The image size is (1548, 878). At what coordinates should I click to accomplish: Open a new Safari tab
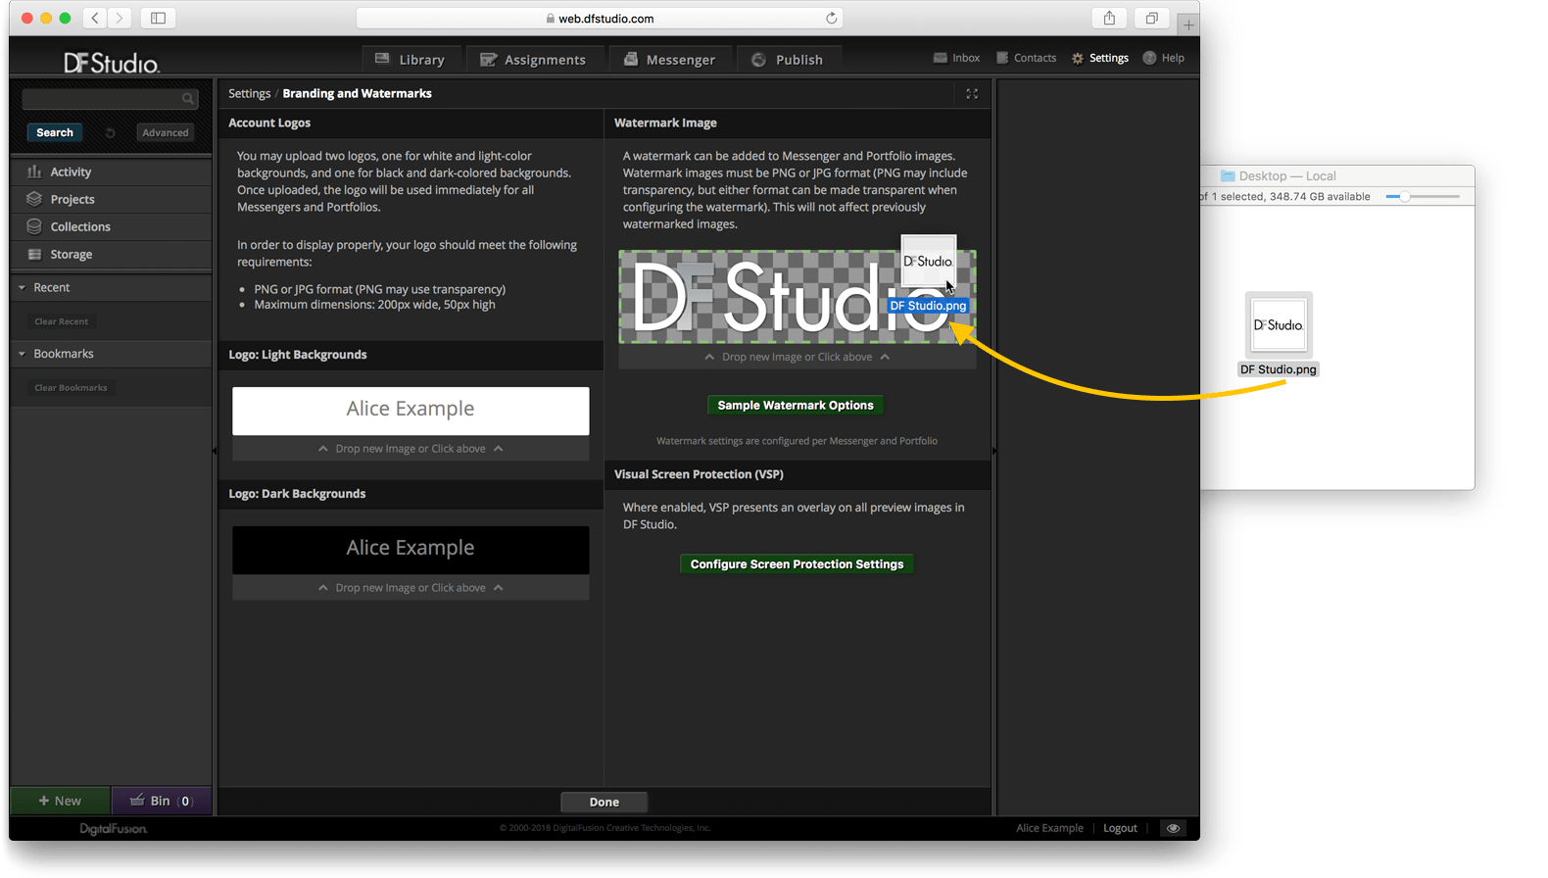1188,24
